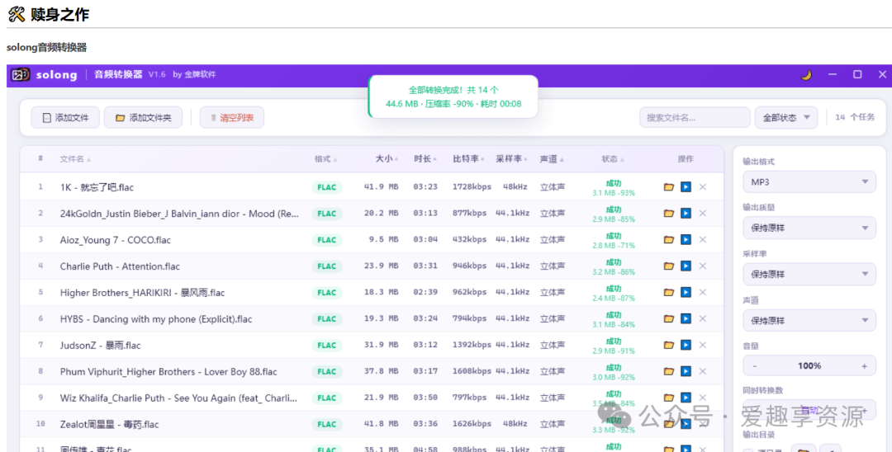The height and width of the screenshot is (452, 892).
Task: Open output folder for 1K - 就忘了吧.flac
Action: 669,186
